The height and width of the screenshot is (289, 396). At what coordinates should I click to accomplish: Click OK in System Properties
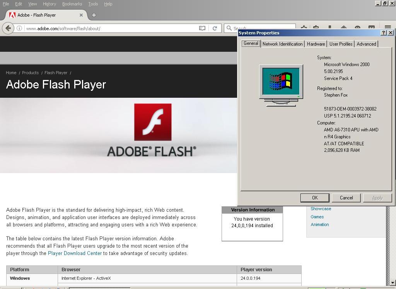(315, 198)
